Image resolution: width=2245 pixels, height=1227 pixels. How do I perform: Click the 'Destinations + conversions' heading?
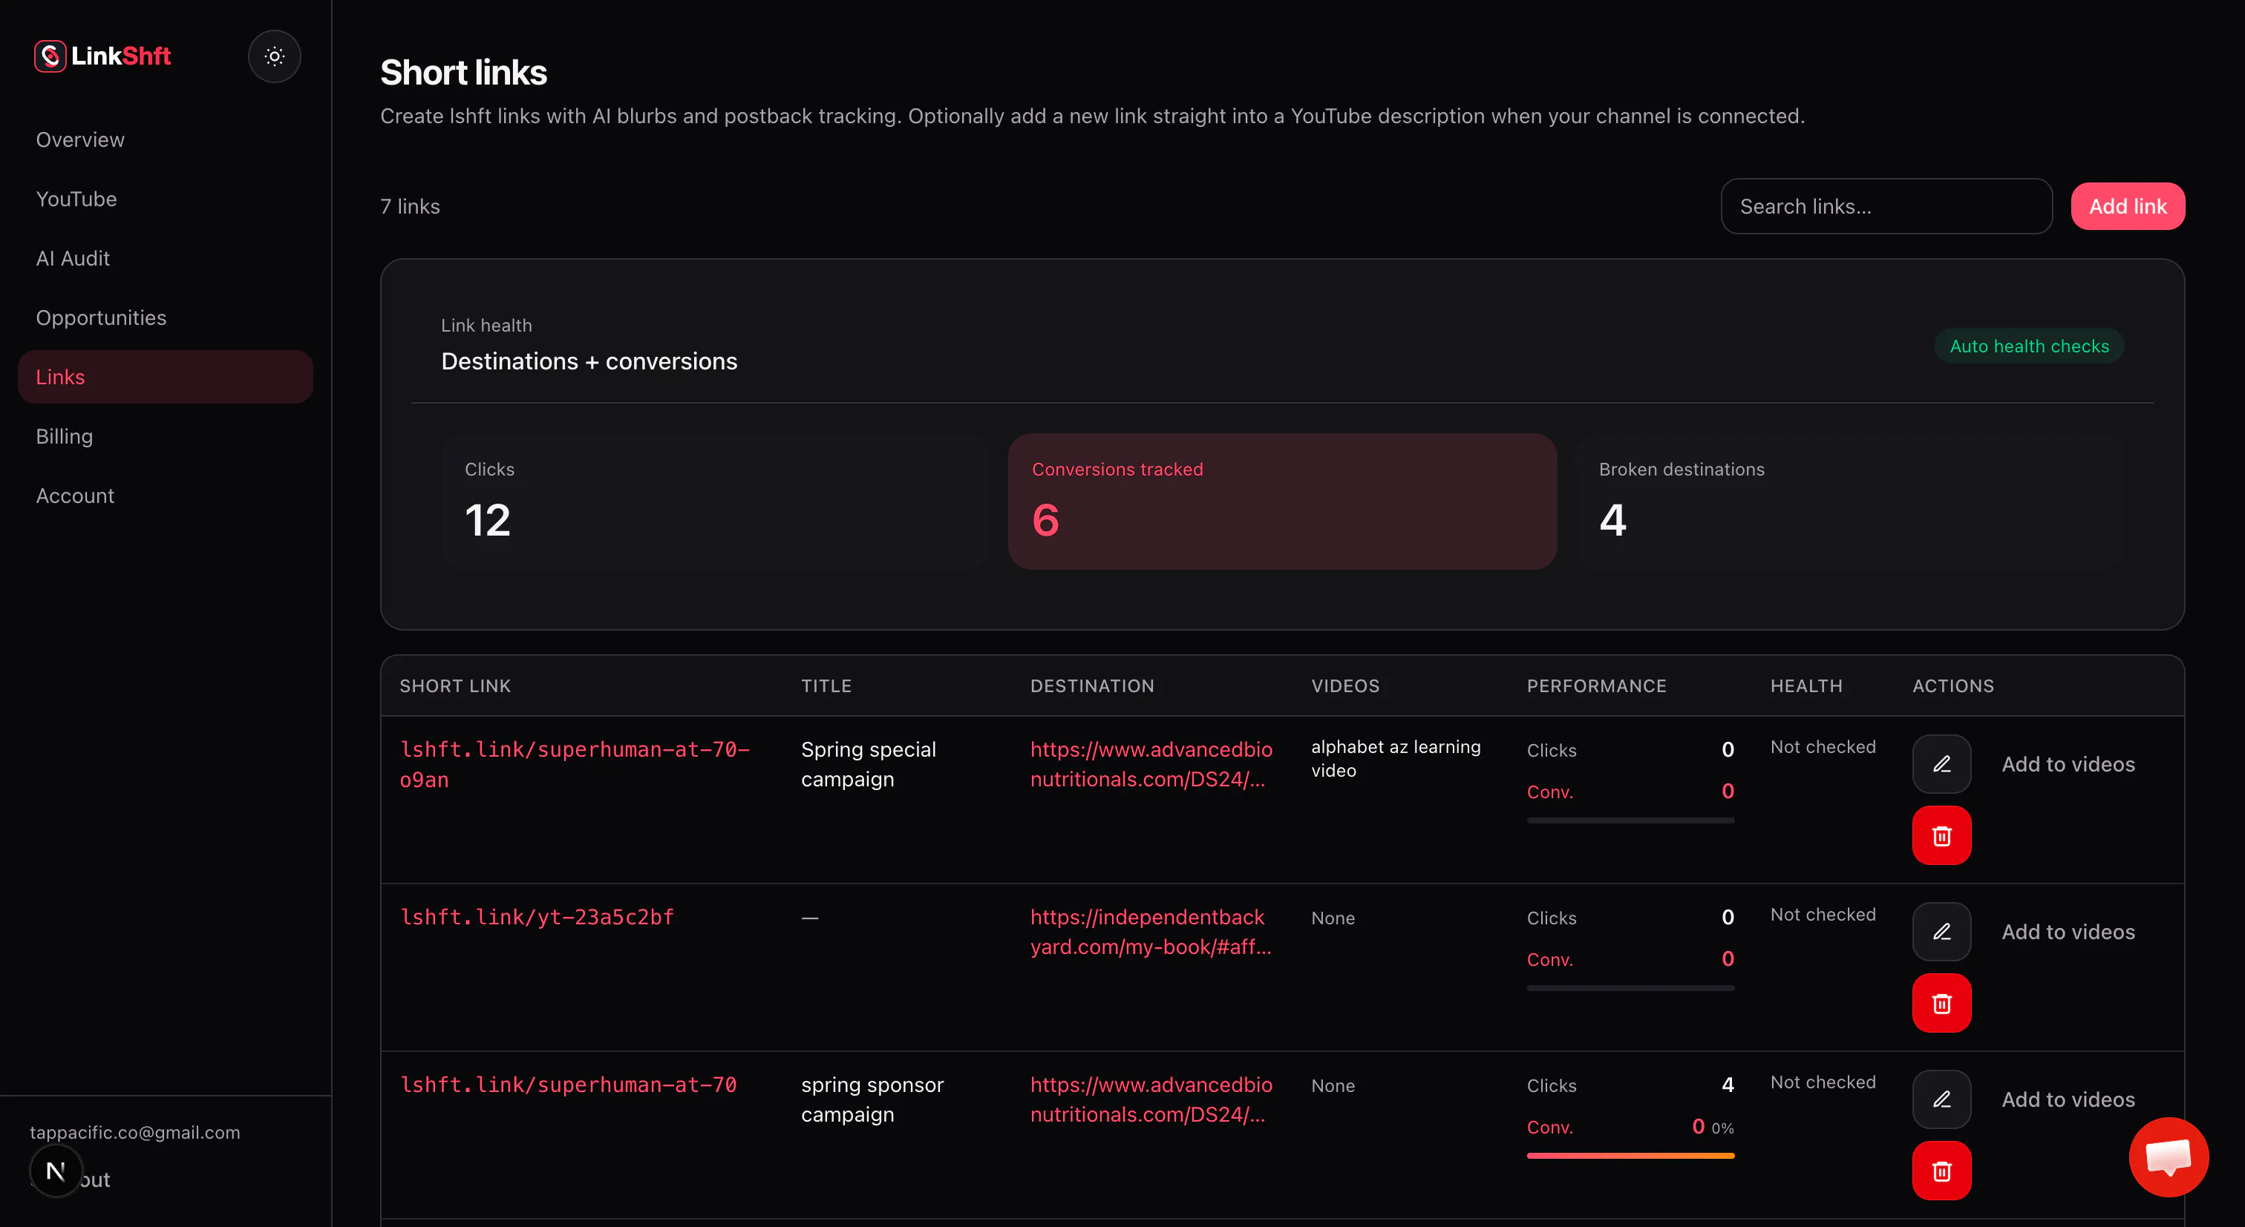[589, 361]
